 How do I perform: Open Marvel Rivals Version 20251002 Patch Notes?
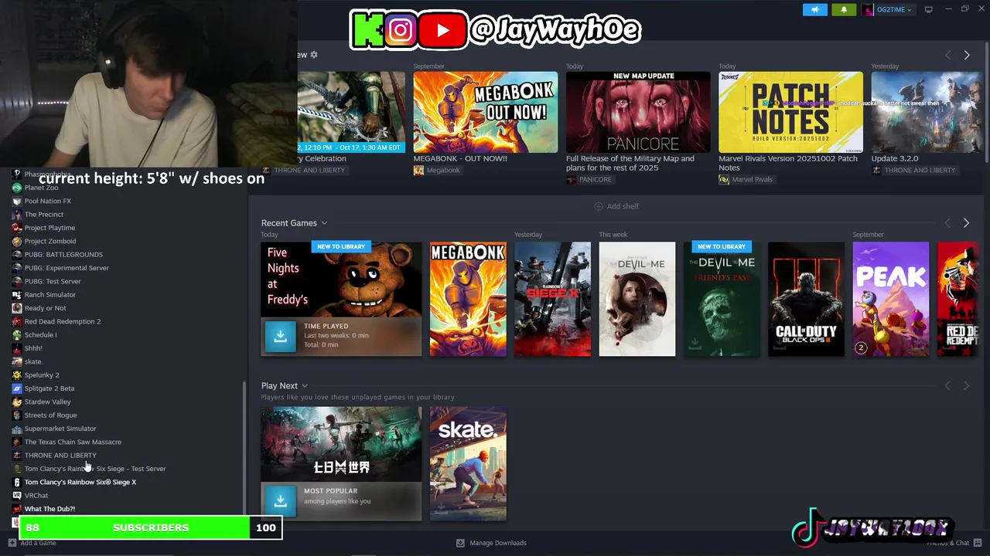tap(789, 163)
